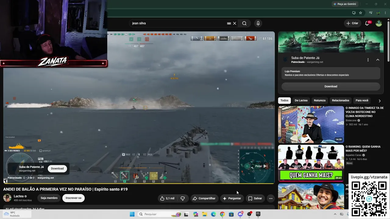
Task: Share the video via Compartilhar
Action: [204, 198]
